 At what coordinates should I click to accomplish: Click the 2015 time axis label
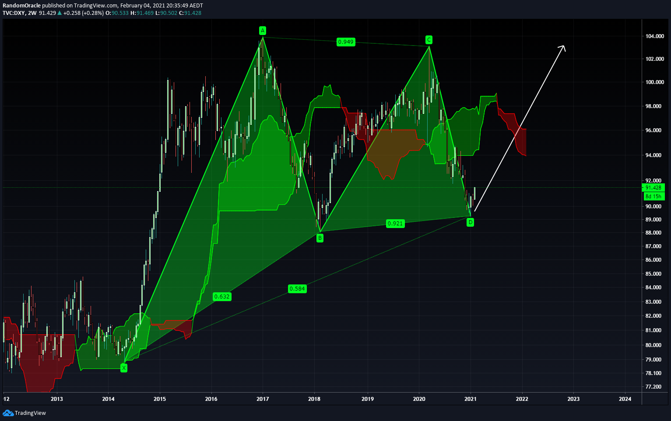160,399
